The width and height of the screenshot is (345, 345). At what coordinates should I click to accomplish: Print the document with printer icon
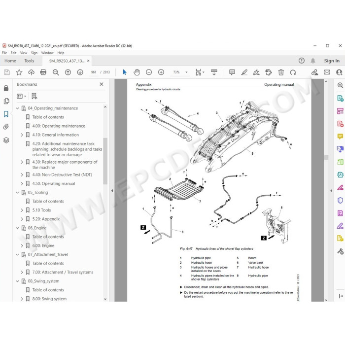(x=43, y=72)
